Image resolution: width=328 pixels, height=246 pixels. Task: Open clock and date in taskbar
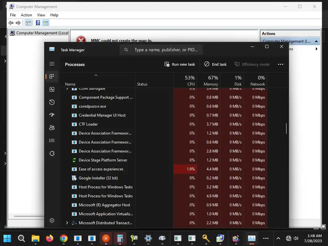313,238
